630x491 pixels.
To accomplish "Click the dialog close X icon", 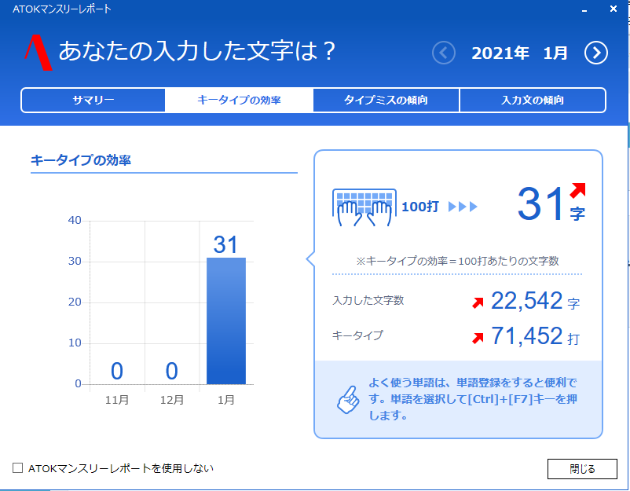I will [615, 9].
